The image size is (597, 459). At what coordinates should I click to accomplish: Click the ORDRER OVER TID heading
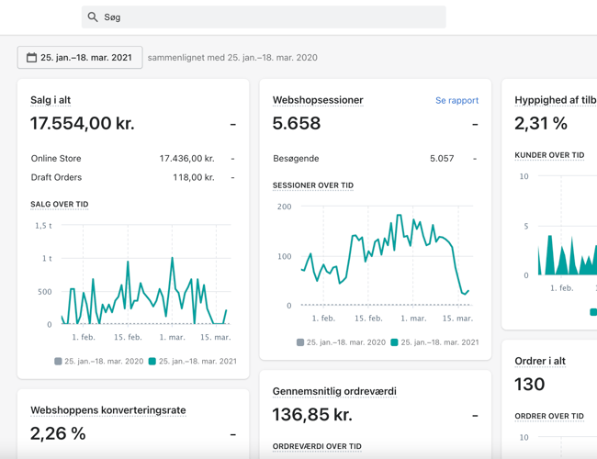pos(549,416)
